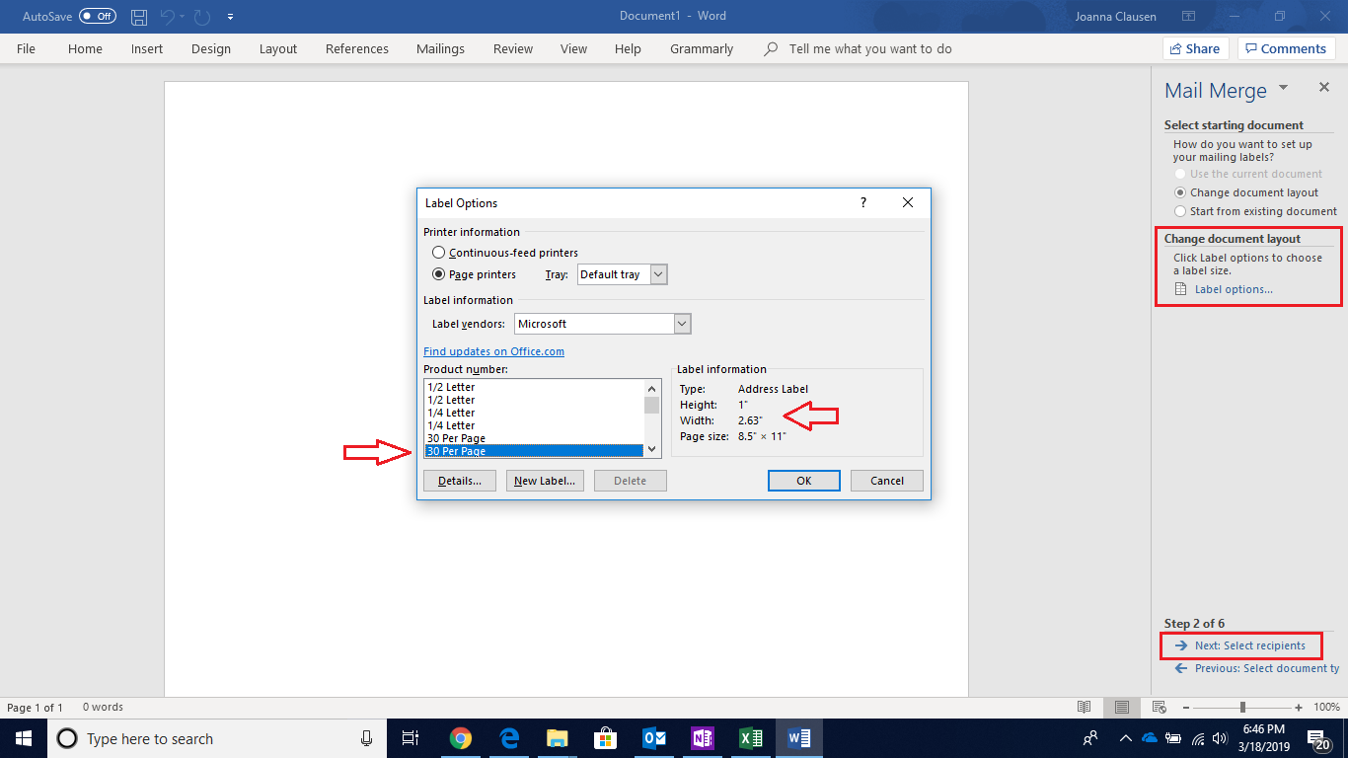
Task: Launch Chrome from the taskbar
Action: click(460, 738)
